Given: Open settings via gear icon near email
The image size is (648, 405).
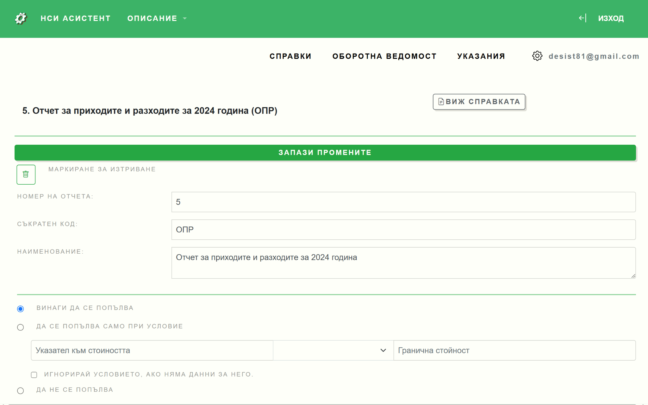Looking at the screenshot, I should (537, 56).
